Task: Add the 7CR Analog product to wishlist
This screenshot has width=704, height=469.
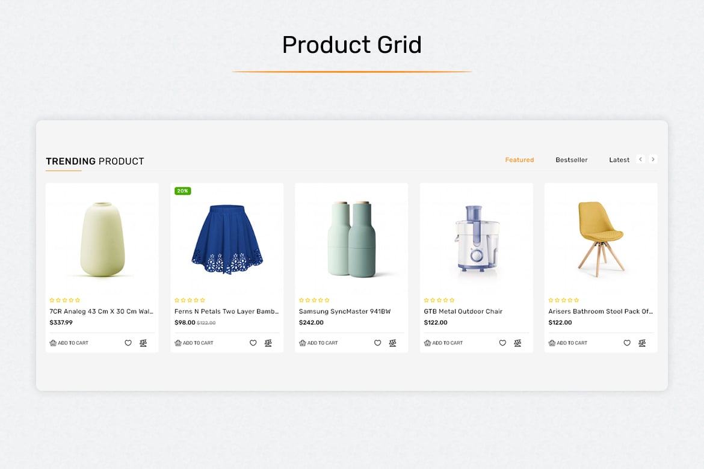Action: [128, 343]
